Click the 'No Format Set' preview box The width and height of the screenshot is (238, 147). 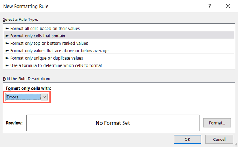pos(113,123)
